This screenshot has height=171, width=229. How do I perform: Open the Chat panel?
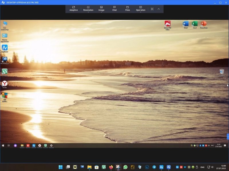[114, 8]
